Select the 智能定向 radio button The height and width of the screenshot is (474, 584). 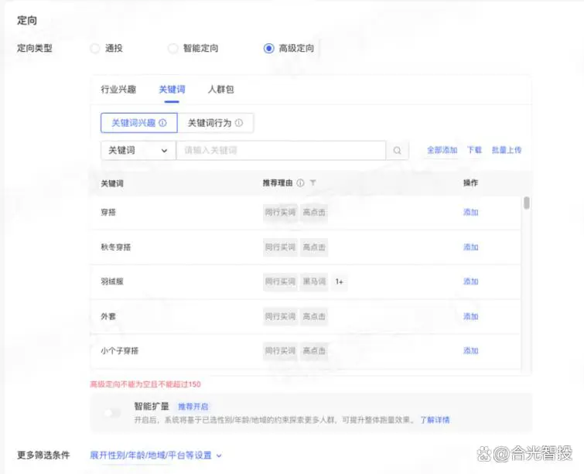pos(173,48)
